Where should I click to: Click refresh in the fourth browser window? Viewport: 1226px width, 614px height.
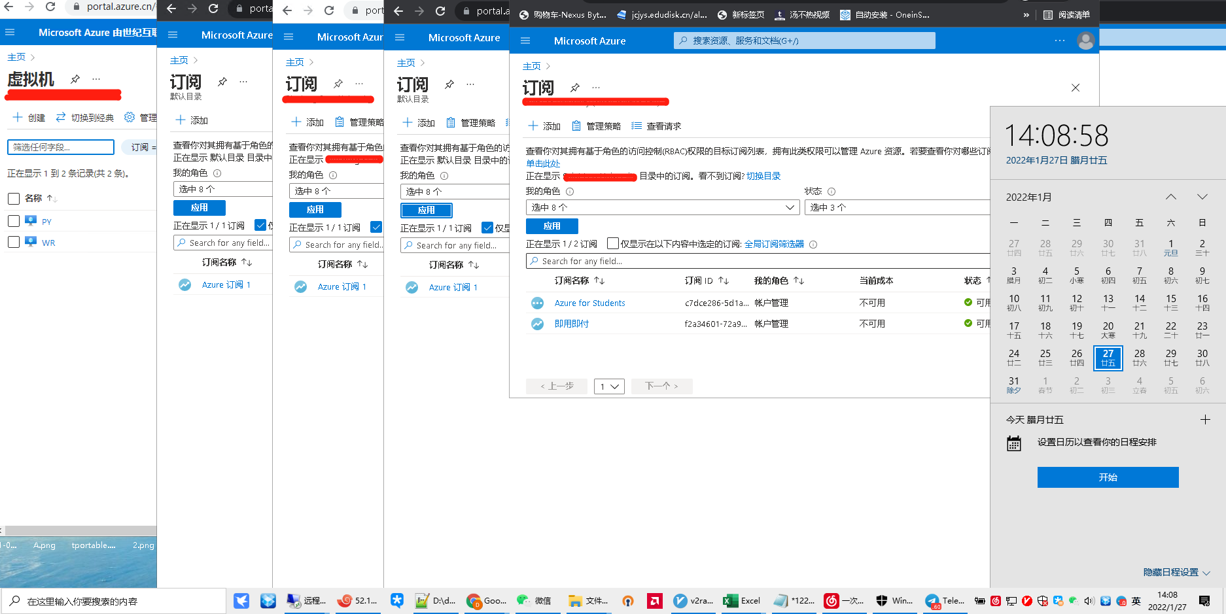click(x=440, y=10)
